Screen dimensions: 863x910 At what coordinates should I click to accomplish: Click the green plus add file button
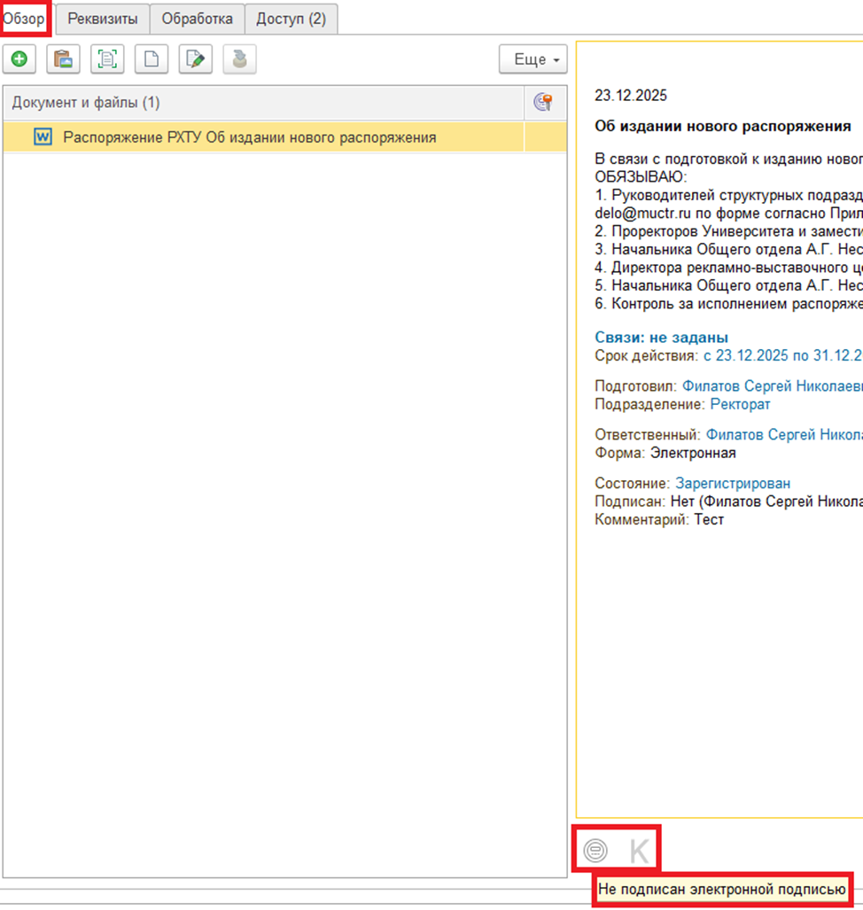pyautogui.click(x=19, y=59)
